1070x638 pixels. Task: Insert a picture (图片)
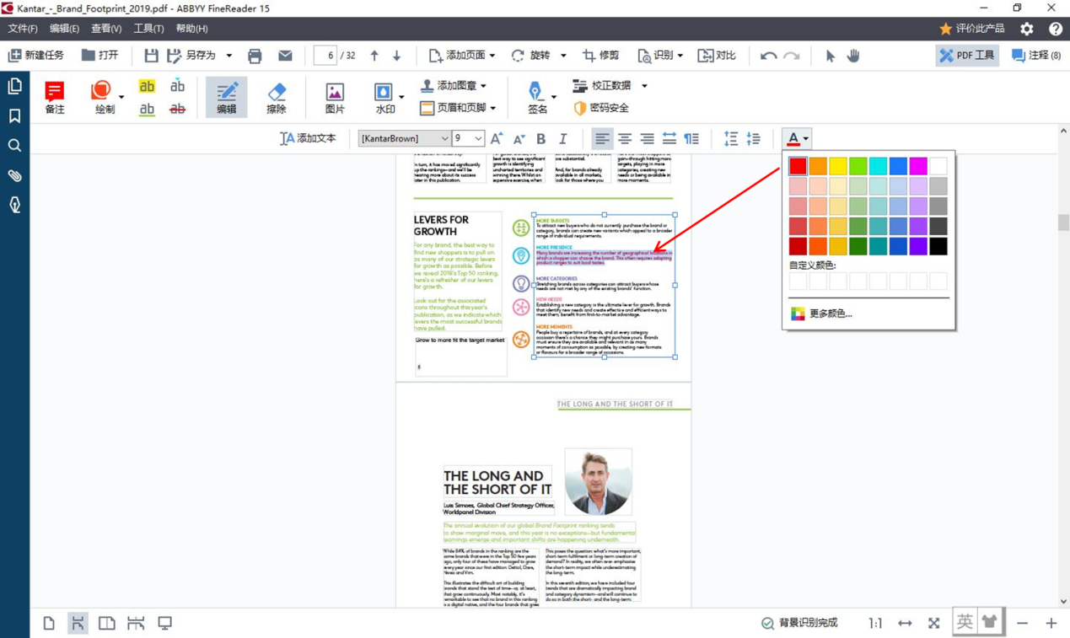click(x=335, y=98)
